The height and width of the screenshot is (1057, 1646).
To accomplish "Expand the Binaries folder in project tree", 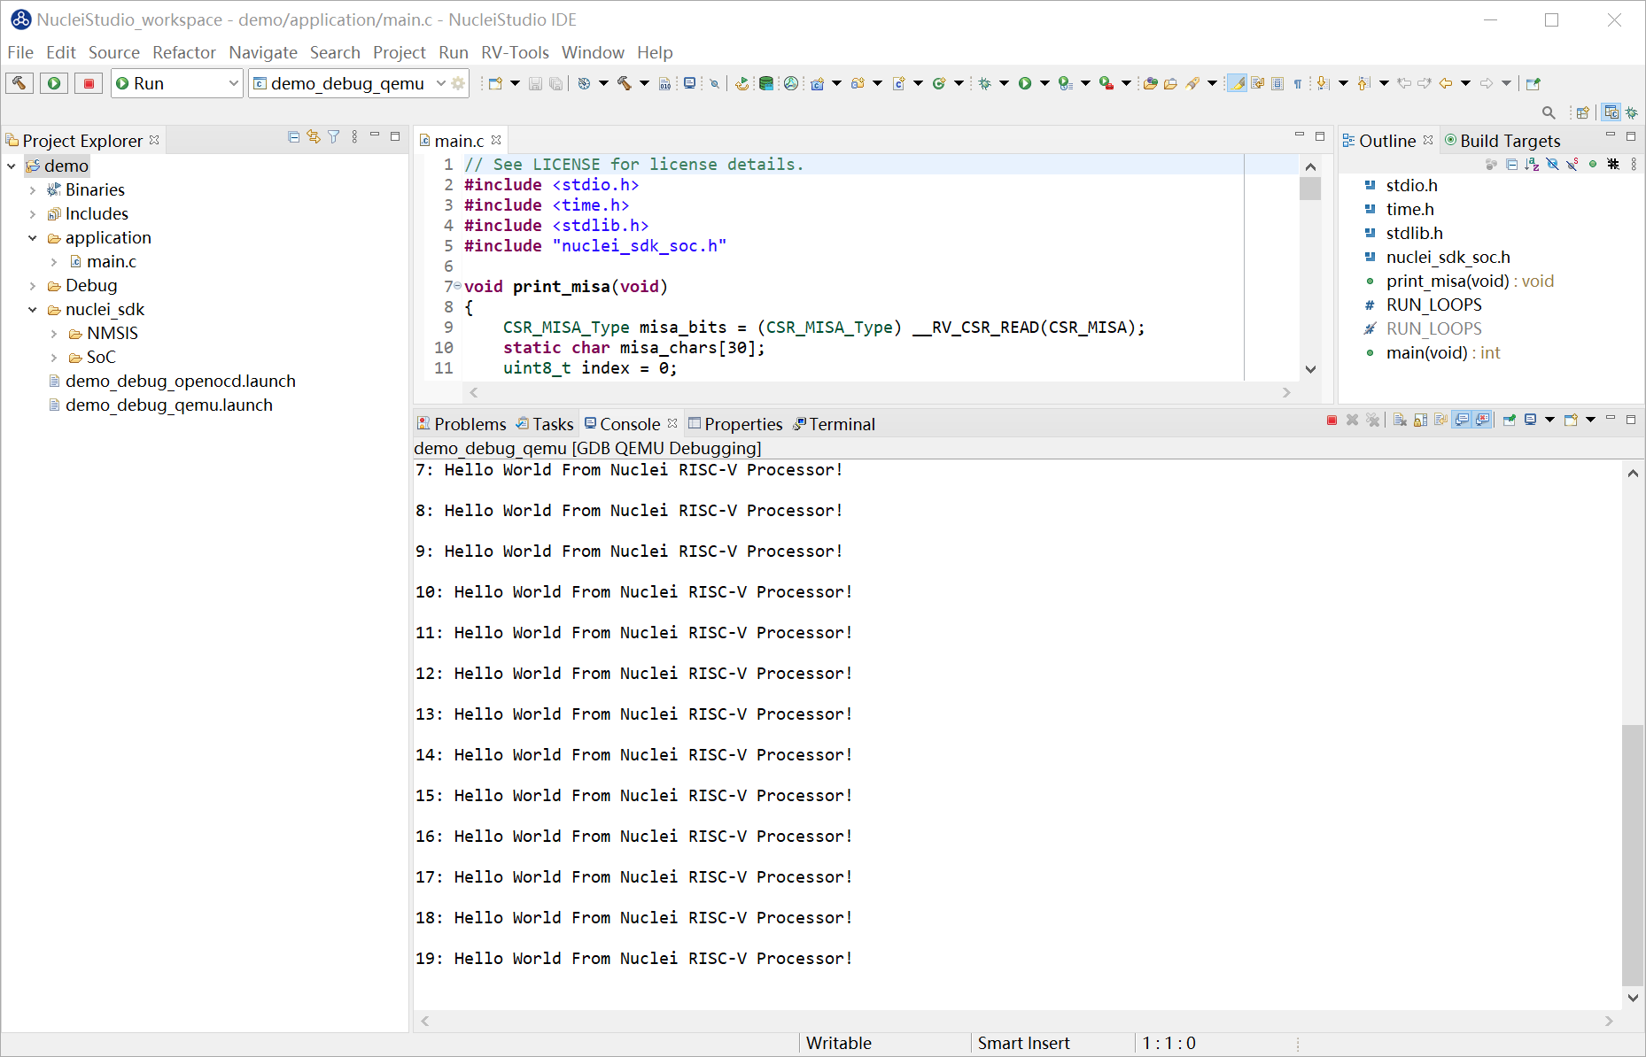I will tap(33, 190).
